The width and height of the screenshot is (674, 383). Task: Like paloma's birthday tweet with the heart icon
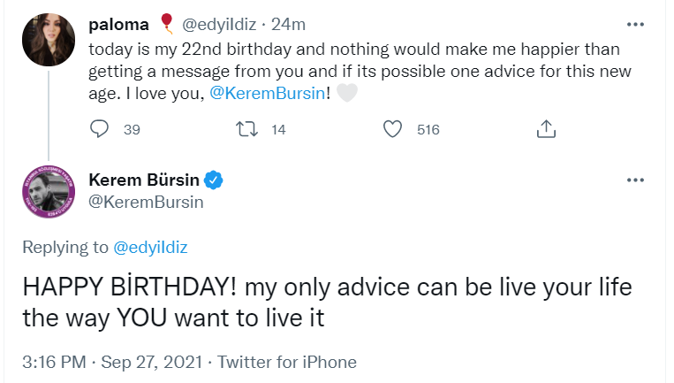point(393,129)
